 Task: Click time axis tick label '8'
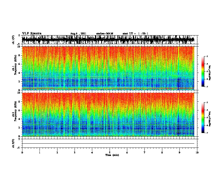point(162,153)
